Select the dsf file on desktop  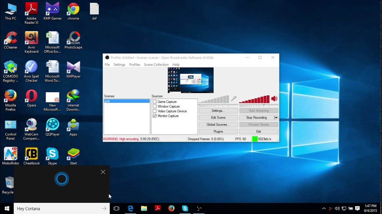94,11
